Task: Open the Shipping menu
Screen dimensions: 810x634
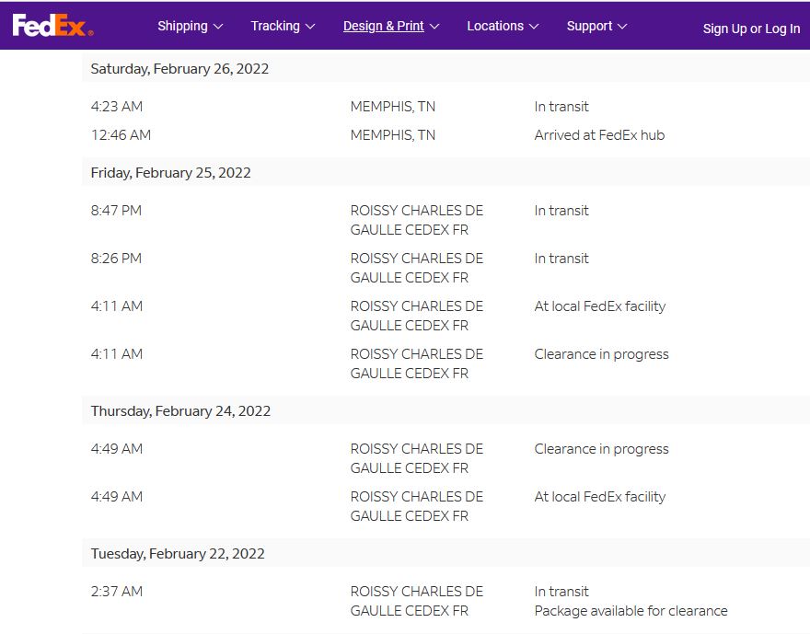Action: click(182, 26)
